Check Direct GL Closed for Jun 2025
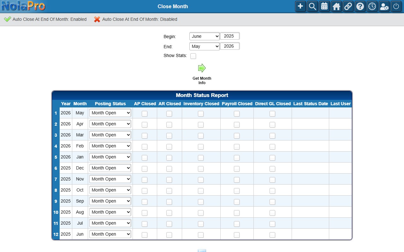This screenshot has height=252, width=404. [272, 235]
